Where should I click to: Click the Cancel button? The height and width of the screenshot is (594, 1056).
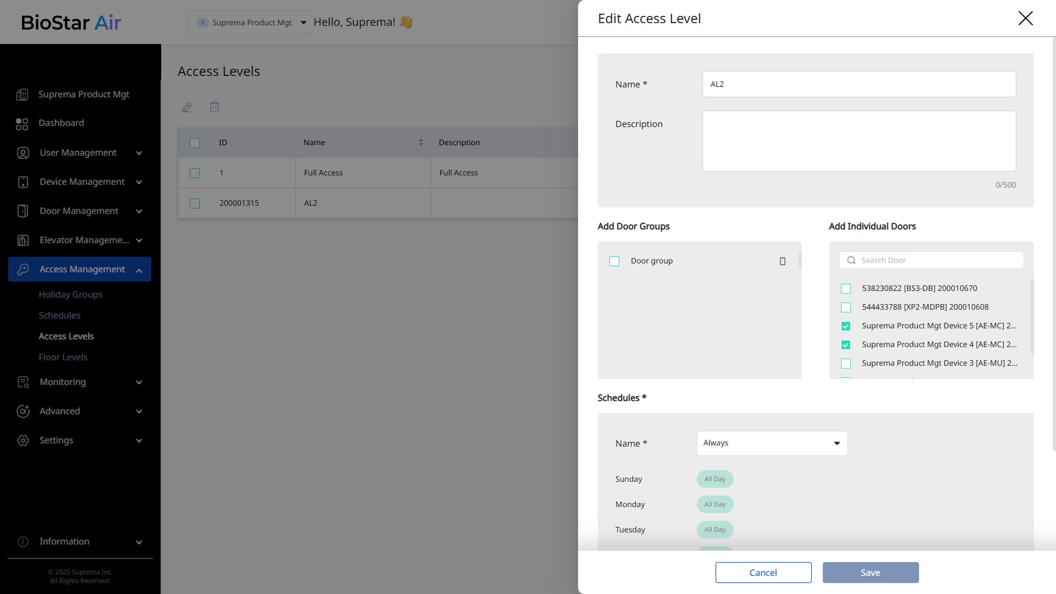tap(763, 573)
